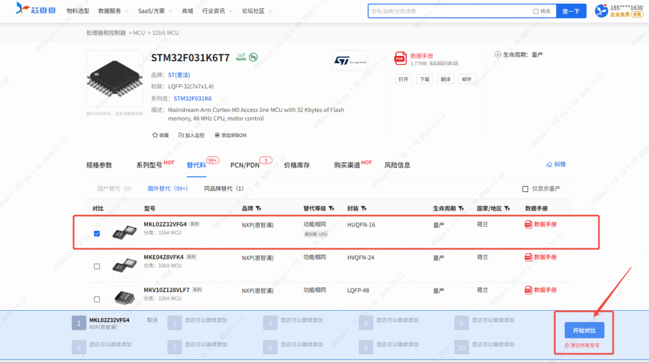Click the 纠错 edit icon
Image resolution: width=649 pixels, height=363 pixels.
point(549,165)
